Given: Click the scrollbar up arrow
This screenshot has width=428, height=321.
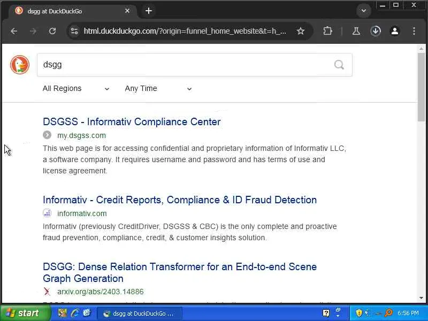Looking at the screenshot, I should coord(421,48).
